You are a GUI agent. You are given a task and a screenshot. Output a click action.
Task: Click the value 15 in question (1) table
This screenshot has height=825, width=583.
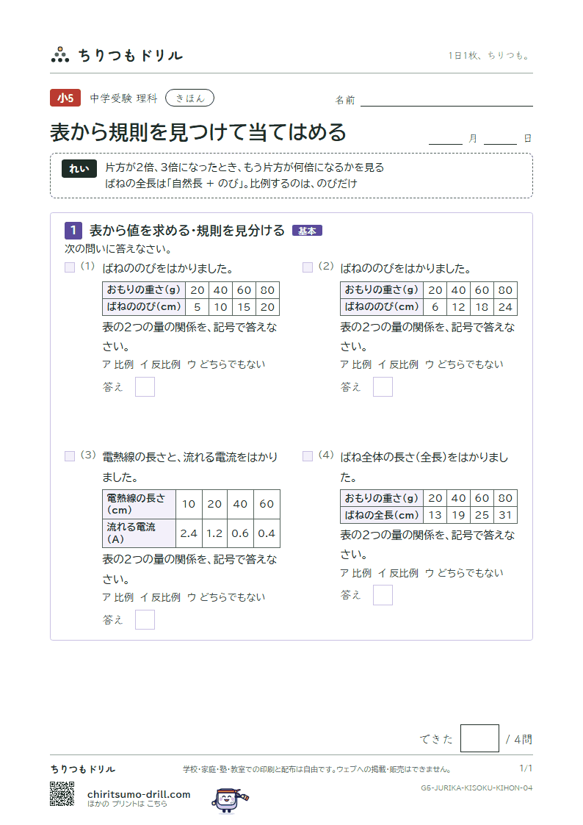point(244,307)
